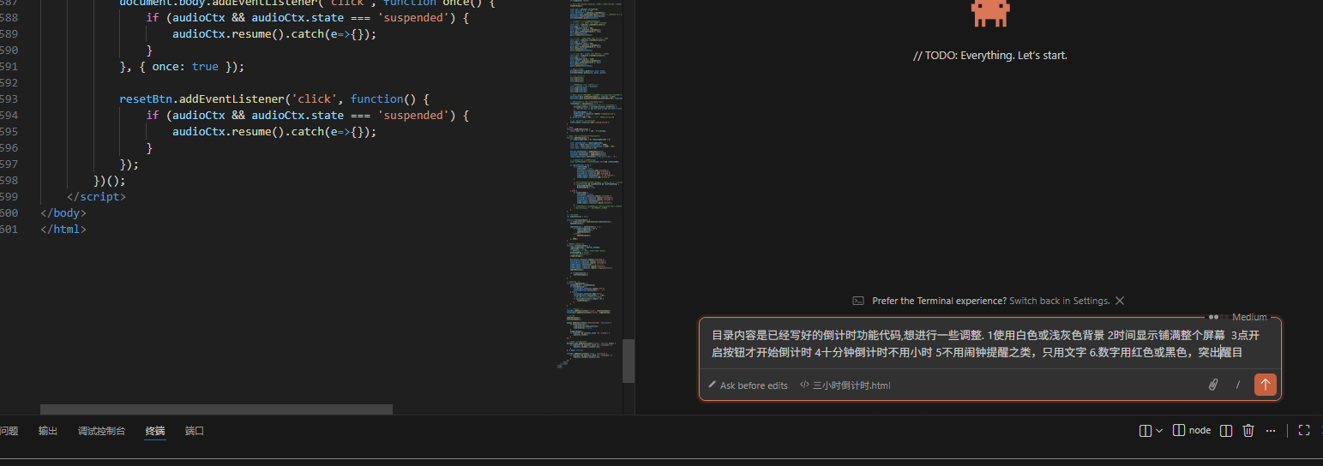1323x466 pixels.
Task: Focus the Claude prompt text box
Action: coord(989,344)
